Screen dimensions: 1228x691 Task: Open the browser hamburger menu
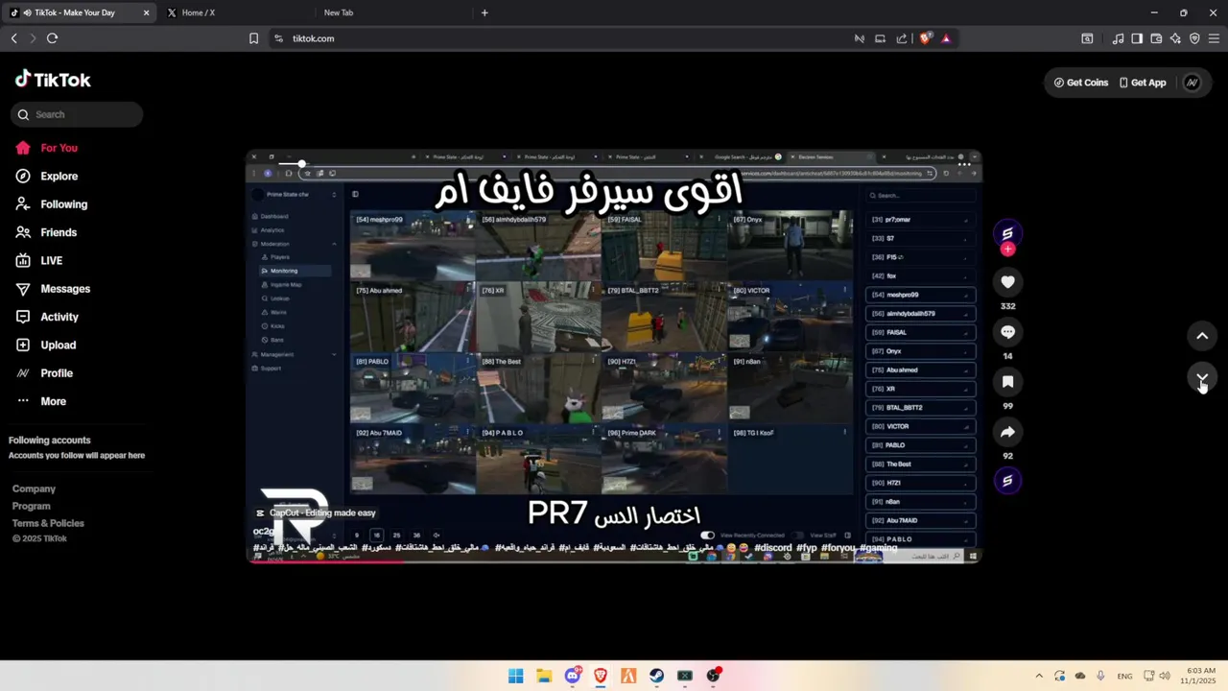(x=1213, y=38)
